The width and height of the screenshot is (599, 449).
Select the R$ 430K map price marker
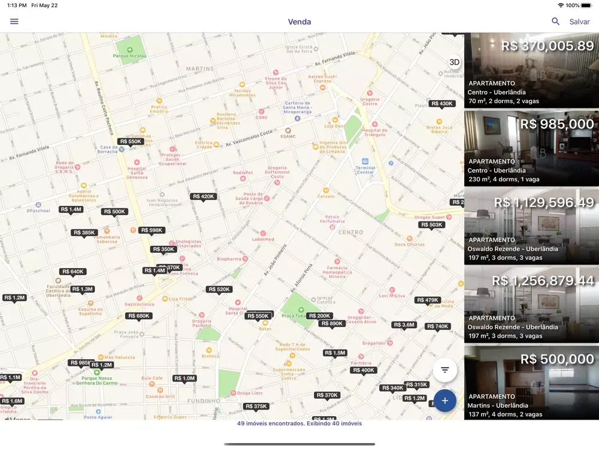[x=441, y=104]
